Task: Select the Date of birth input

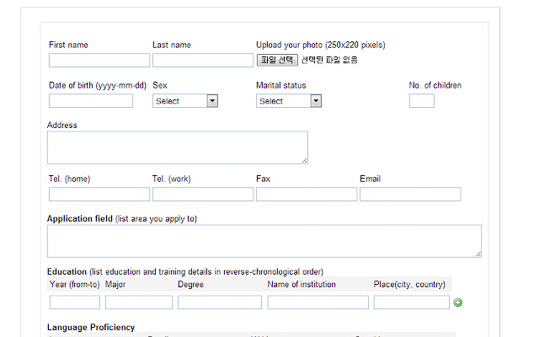Action: [90, 101]
